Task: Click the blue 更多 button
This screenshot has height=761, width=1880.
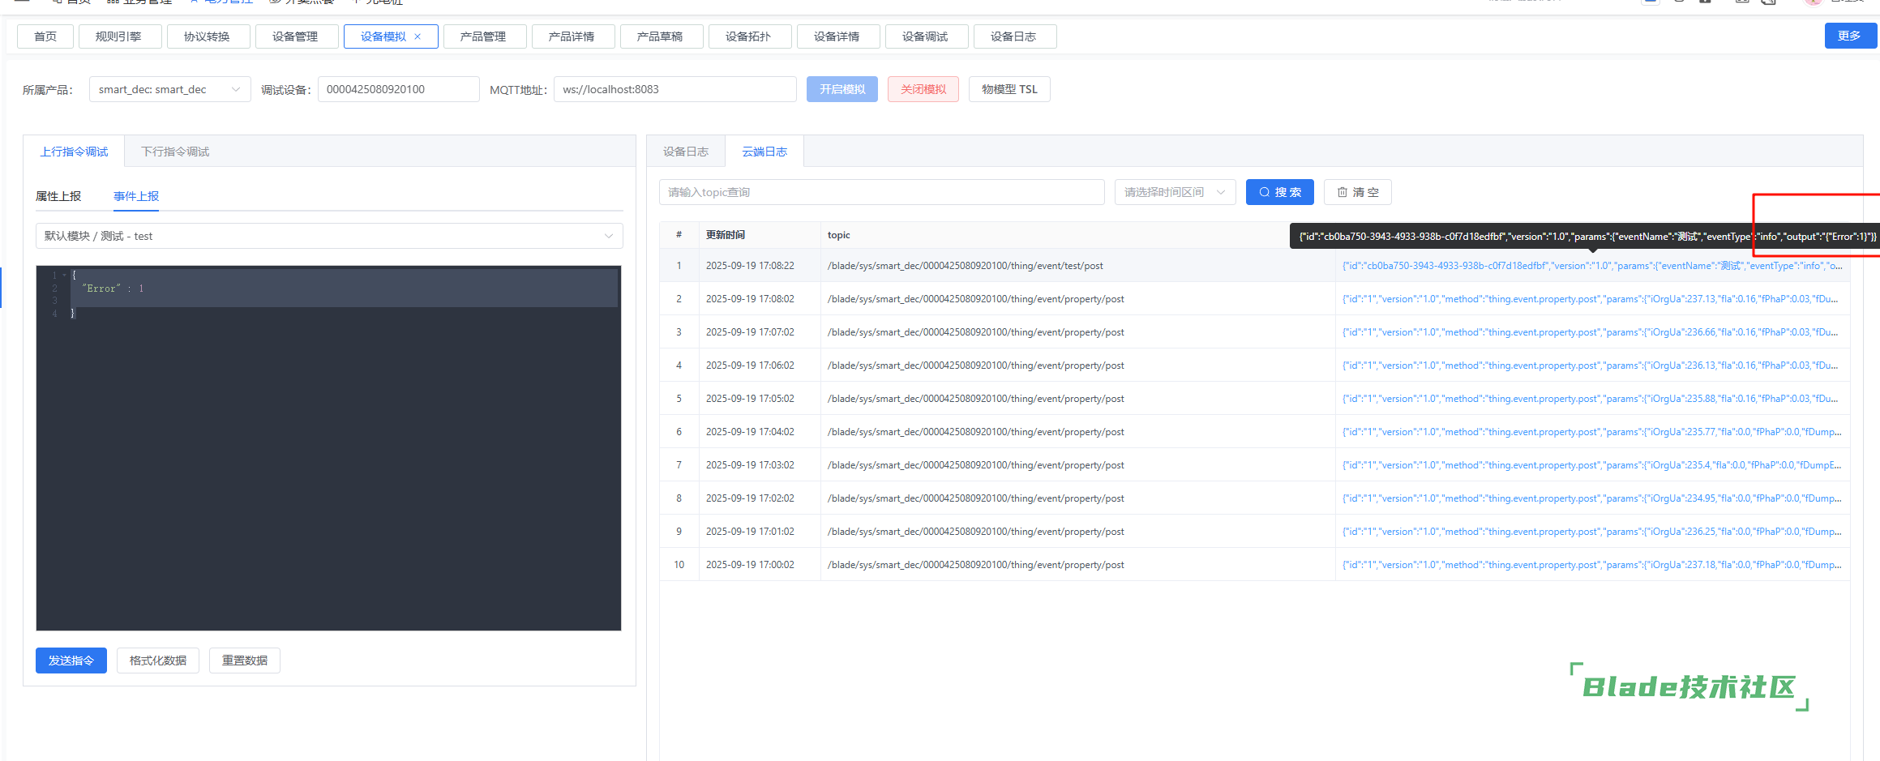Action: (x=1849, y=36)
